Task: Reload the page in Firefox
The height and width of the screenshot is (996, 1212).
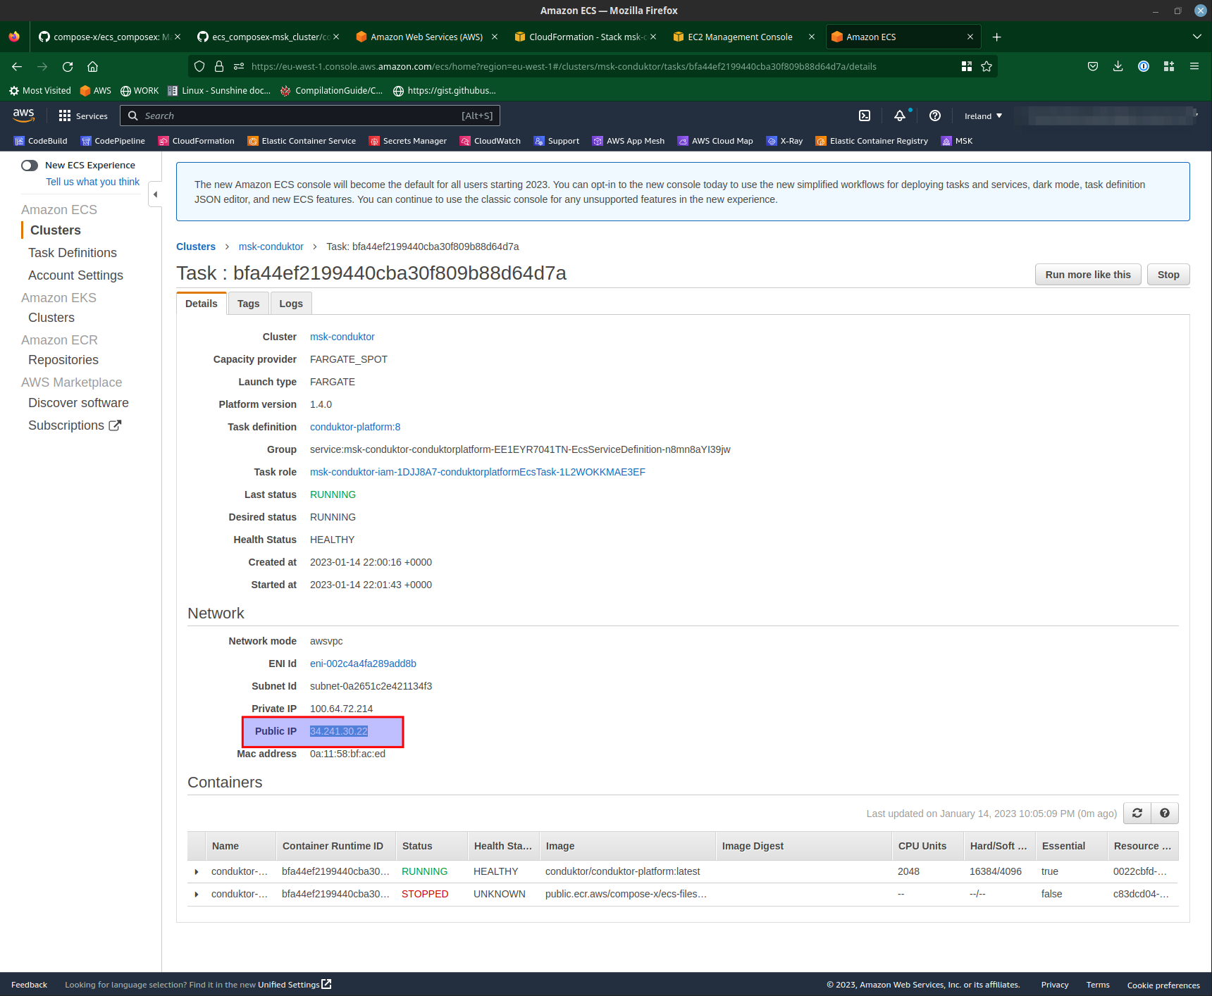Action: click(x=68, y=66)
